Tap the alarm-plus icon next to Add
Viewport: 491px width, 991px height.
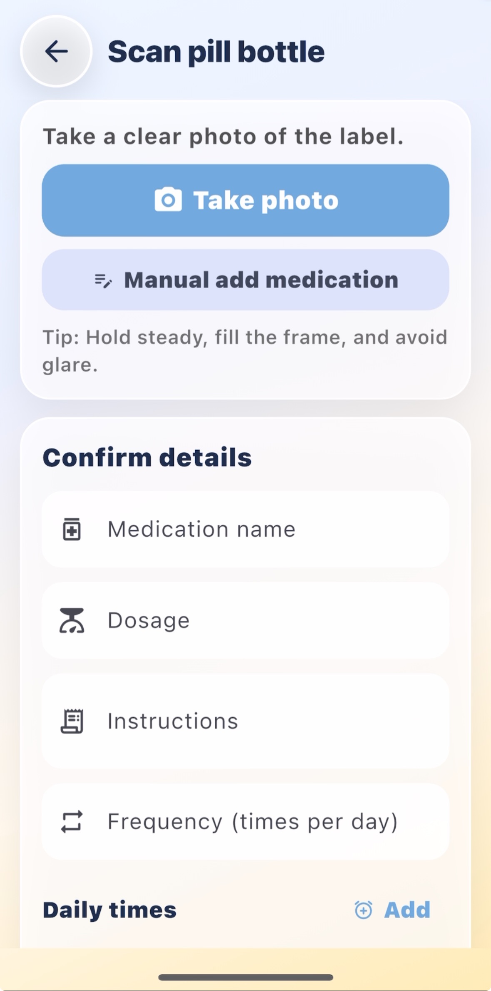[x=364, y=910]
